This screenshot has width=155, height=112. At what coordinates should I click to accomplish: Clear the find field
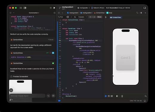point(68,17)
